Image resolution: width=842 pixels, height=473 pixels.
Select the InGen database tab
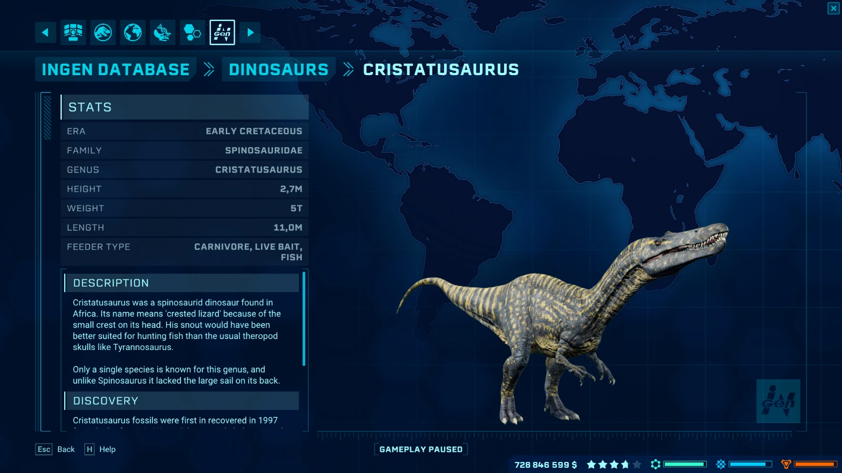[x=222, y=33]
